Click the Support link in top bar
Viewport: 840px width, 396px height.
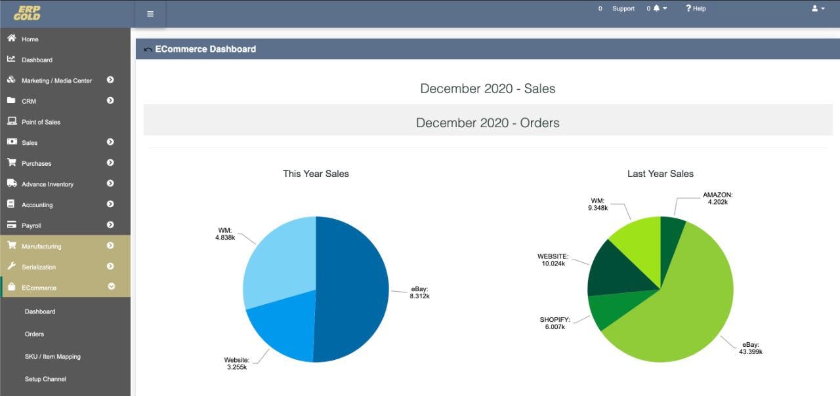[623, 9]
